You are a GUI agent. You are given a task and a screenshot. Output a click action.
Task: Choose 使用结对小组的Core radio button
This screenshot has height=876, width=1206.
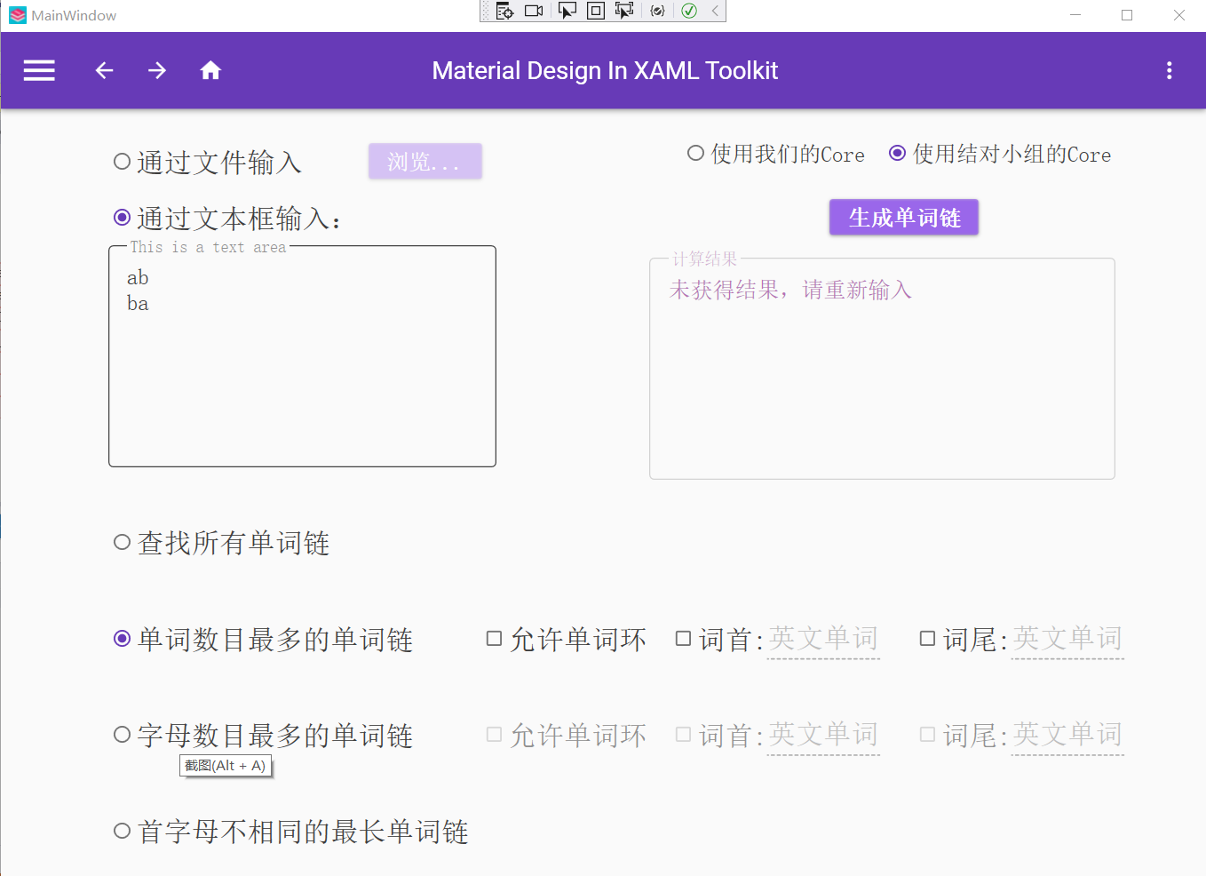pos(1000,154)
